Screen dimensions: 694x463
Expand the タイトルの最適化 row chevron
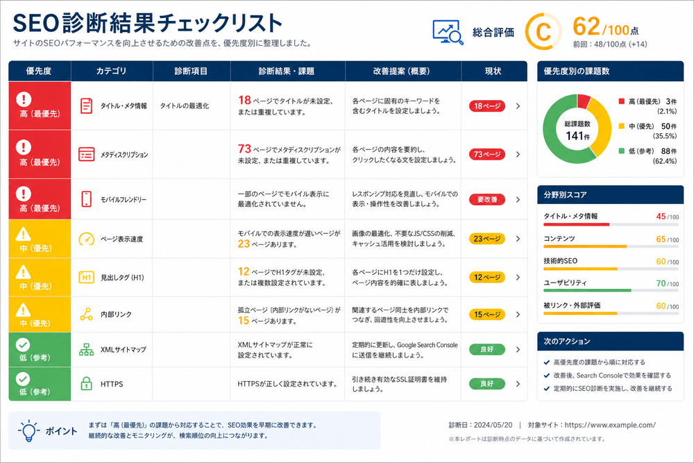pyautogui.click(x=518, y=106)
